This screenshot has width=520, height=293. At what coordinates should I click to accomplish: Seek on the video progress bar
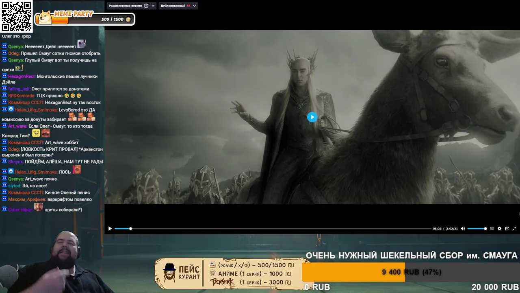pos(273,229)
